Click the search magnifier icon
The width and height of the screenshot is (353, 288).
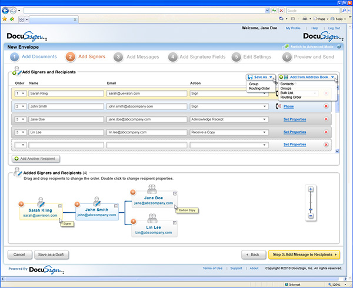344,11
